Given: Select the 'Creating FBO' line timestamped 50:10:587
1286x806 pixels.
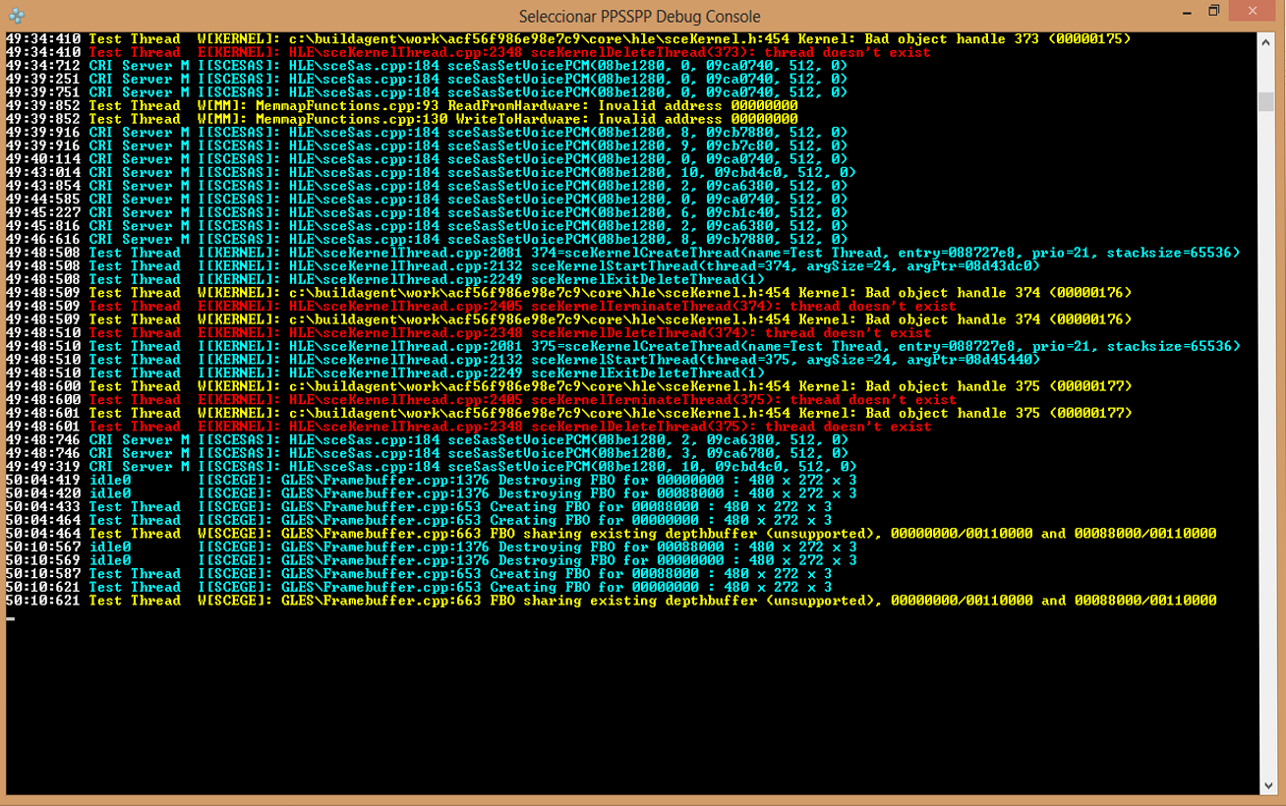Looking at the screenshot, I should (x=418, y=573).
